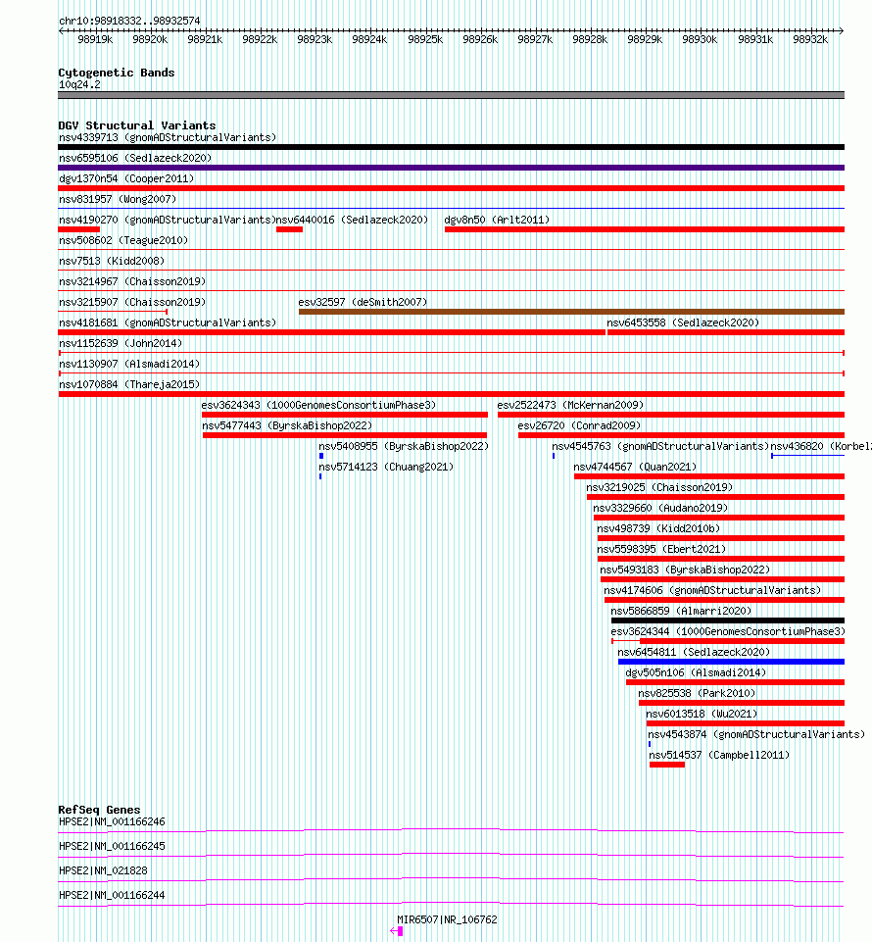872x942 pixels.
Task: Open nsv1130907 (Alsmadi2014) variant
Action: (x=129, y=364)
